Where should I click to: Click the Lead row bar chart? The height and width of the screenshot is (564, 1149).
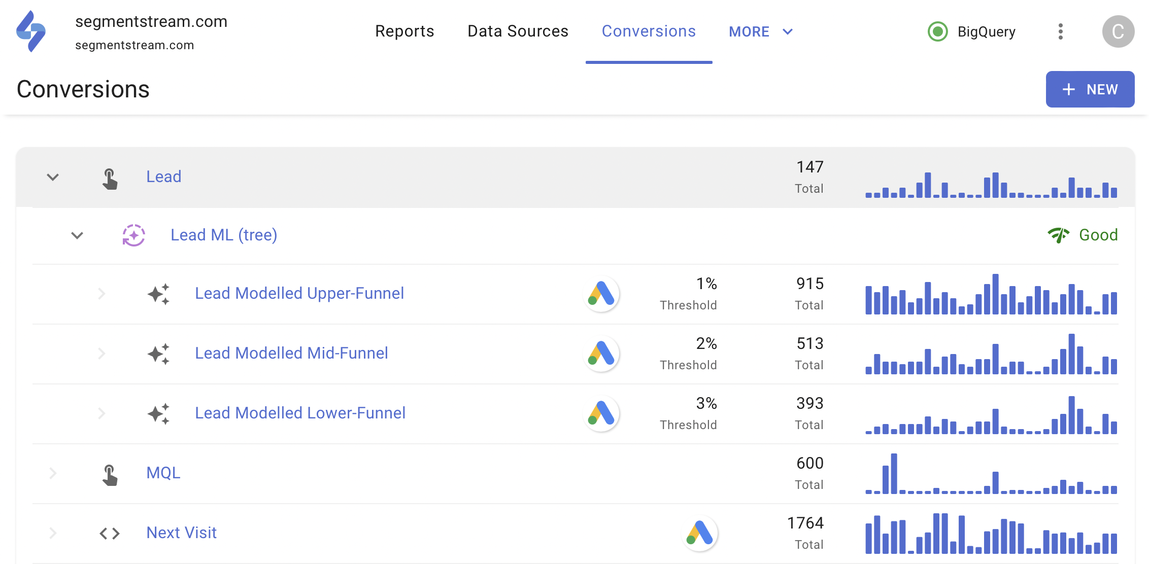click(991, 185)
